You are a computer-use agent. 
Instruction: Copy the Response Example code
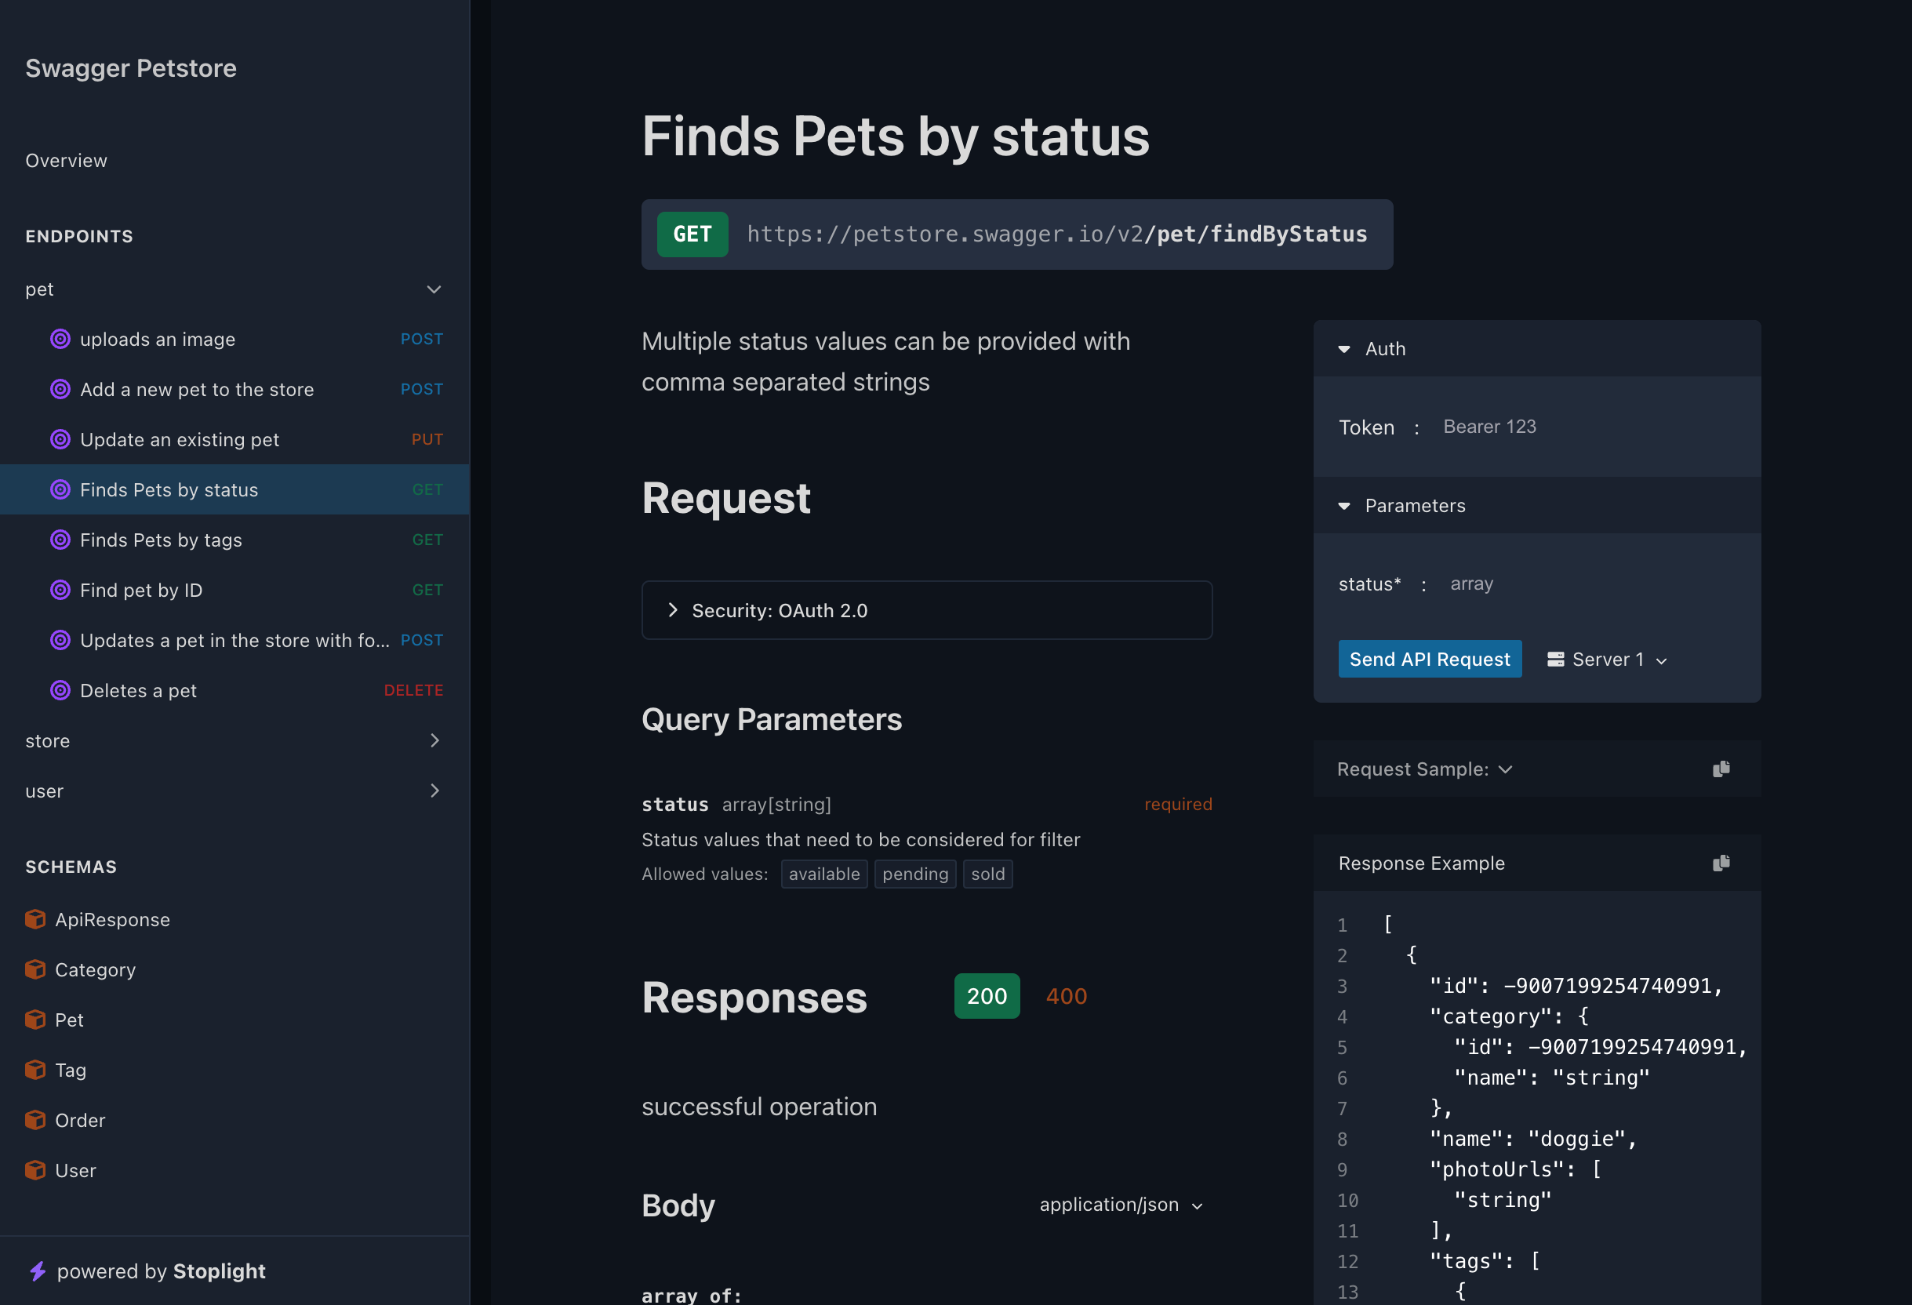coord(1721,863)
